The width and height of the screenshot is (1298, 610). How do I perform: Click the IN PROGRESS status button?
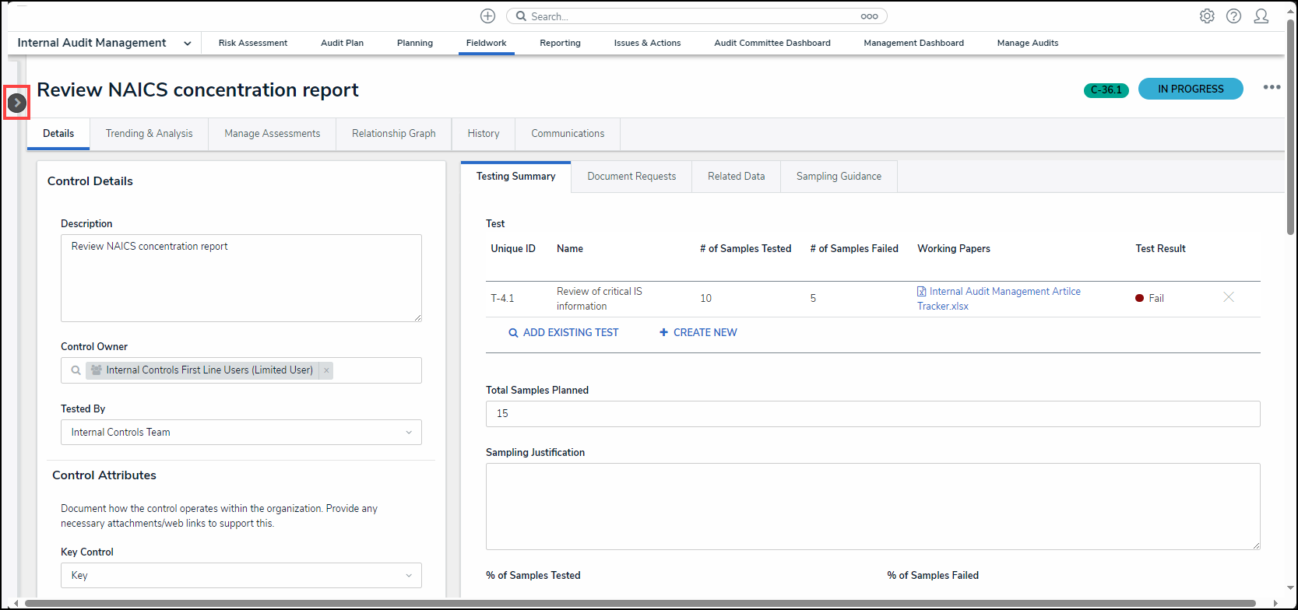click(x=1190, y=89)
